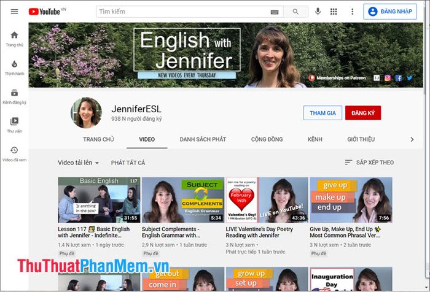This screenshot has height=292, width=430.
Task: Click PHÁT TẤT CẢ play all
Action: tap(128, 163)
